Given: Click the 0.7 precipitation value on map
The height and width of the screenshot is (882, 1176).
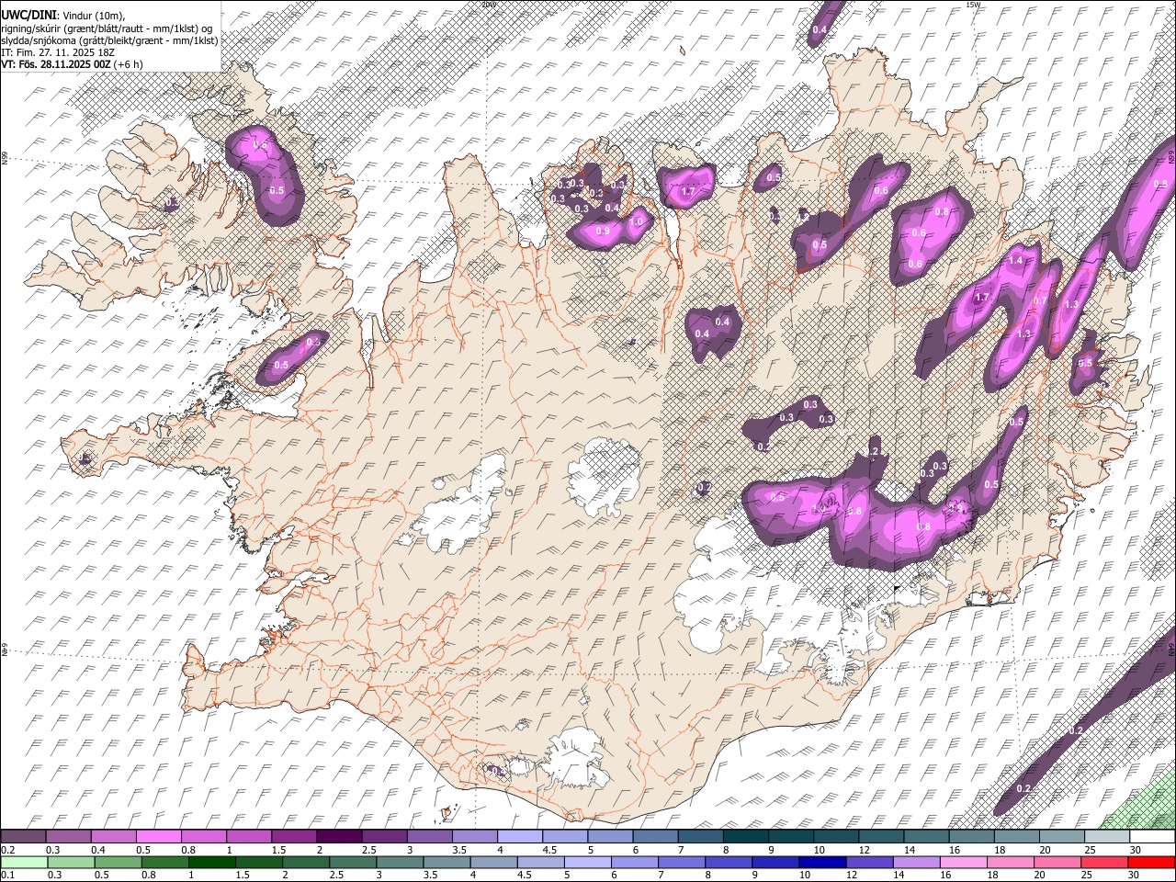Looking at the screenshot, I should pyautogui.click(x=1040, y=300).
